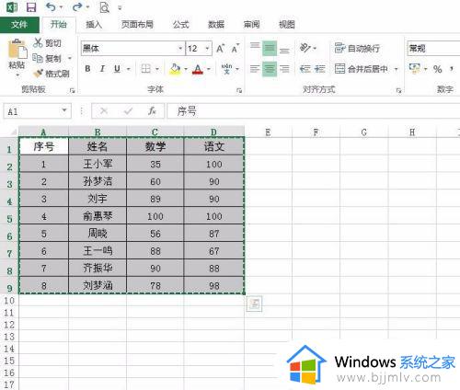
Task: Click the borders grid icon
Action: pos(145,69)
